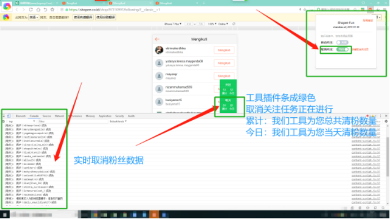Reload the page with the refresh icon

click(x=30, y=10)
